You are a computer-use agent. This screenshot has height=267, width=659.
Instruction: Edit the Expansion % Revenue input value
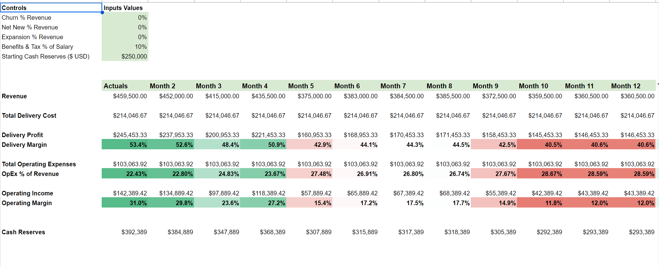[125, 37]
